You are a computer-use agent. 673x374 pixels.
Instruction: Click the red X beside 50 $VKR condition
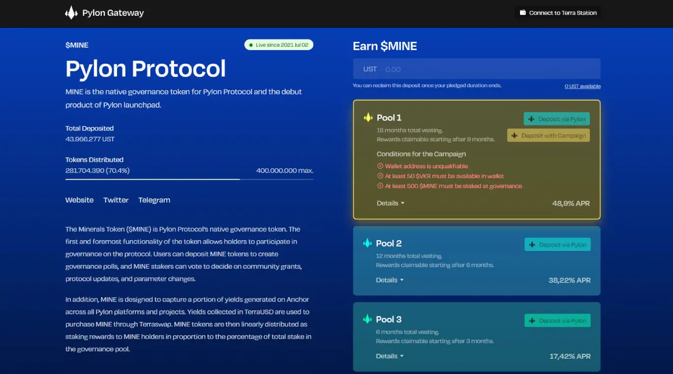tap(380, 176)
